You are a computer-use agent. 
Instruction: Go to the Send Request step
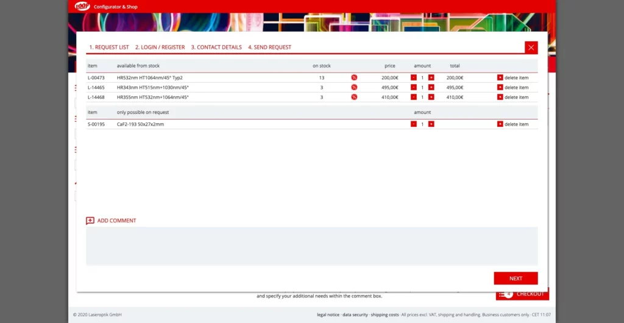tap(269, 48)
